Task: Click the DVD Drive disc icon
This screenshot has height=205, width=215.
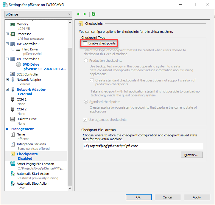Action: [18, 64]
